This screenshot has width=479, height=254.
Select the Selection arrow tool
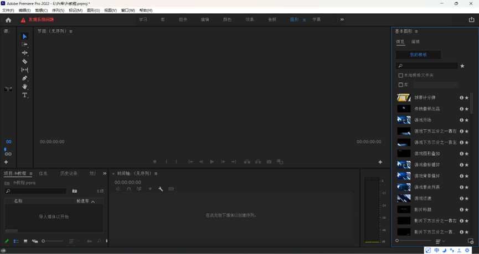pos(24,36)
